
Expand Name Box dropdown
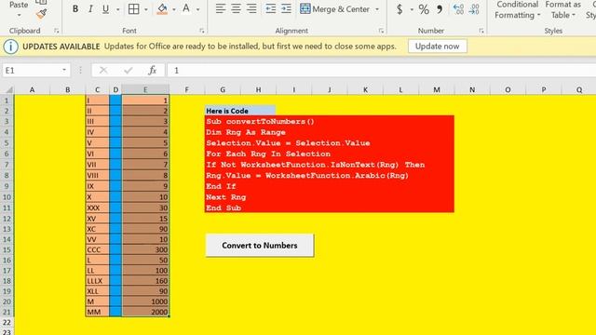coord(64,70)
